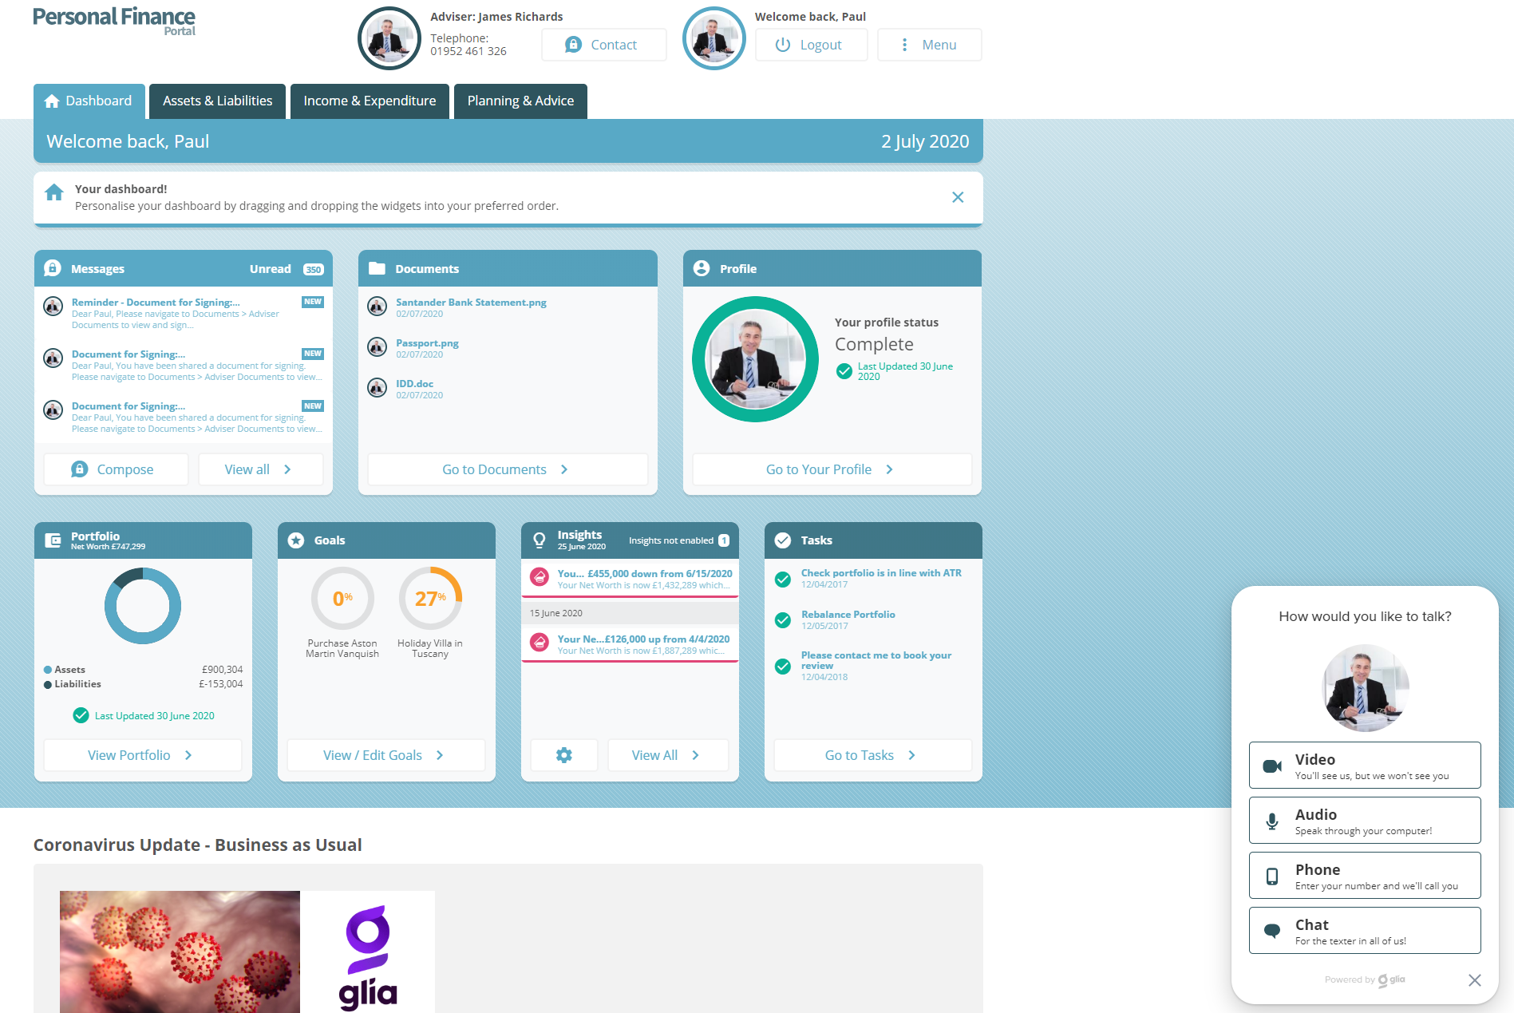This screenshot has width=1514, height=1013.
Task: Click the Holiday Villa 27% progress ring
Action: click(430, 599)
